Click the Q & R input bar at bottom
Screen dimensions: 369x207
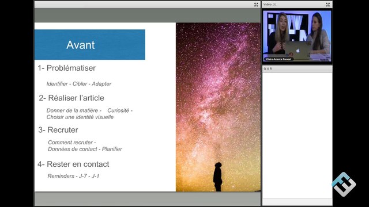point(298,202)
